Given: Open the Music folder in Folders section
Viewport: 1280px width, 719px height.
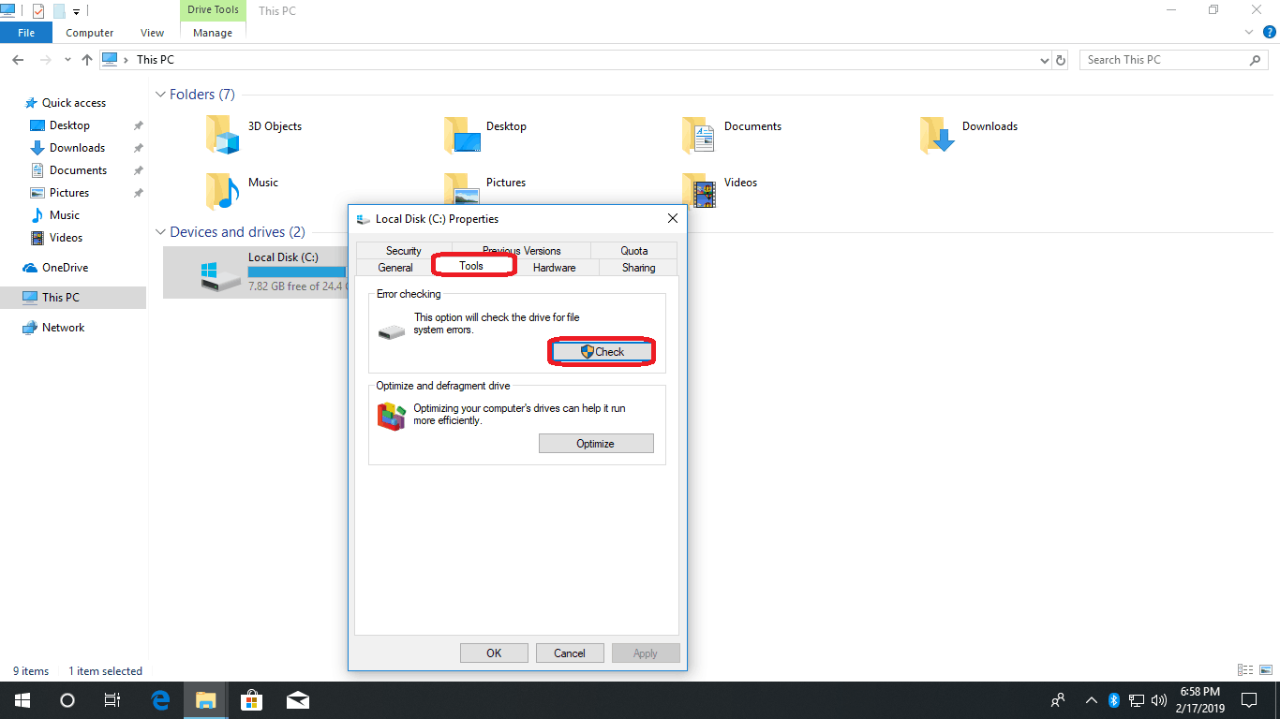Looking at the screenshot, I should 223,191.
